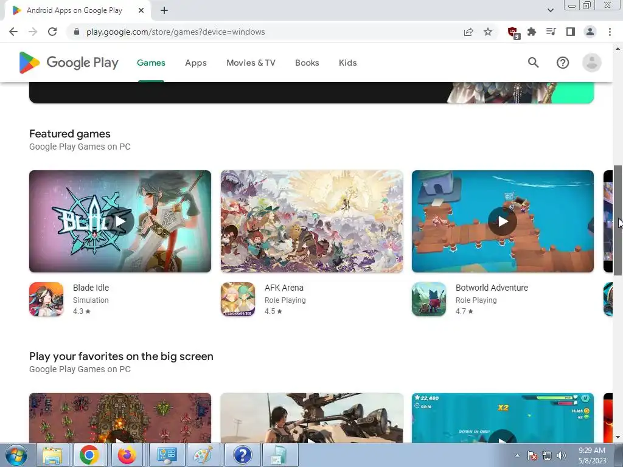Open the Windows Start button
This screenshot has height=467, width=623.
[16, 455]
